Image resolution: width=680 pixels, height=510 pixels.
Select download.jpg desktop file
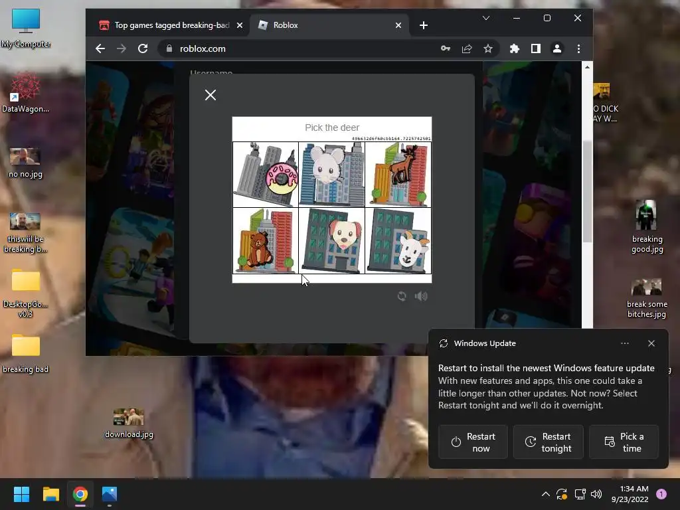(x=129, y=423)
